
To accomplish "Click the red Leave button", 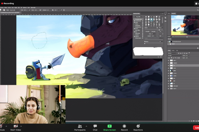I will click(x=196, y=127).
